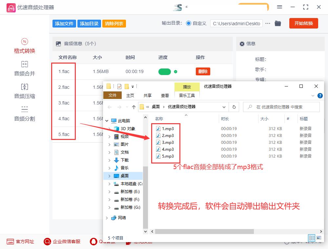Toggle the checkbox in Explorer quick access toolbar

(119, 86)
